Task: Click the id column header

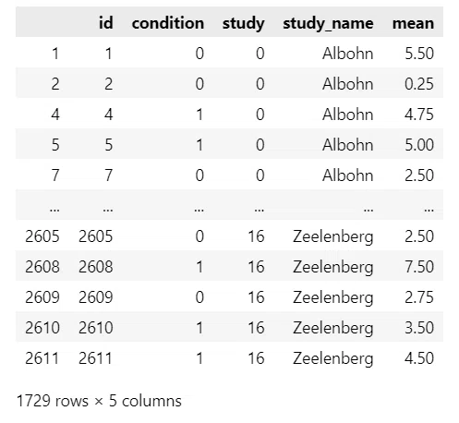Action: 106,23
